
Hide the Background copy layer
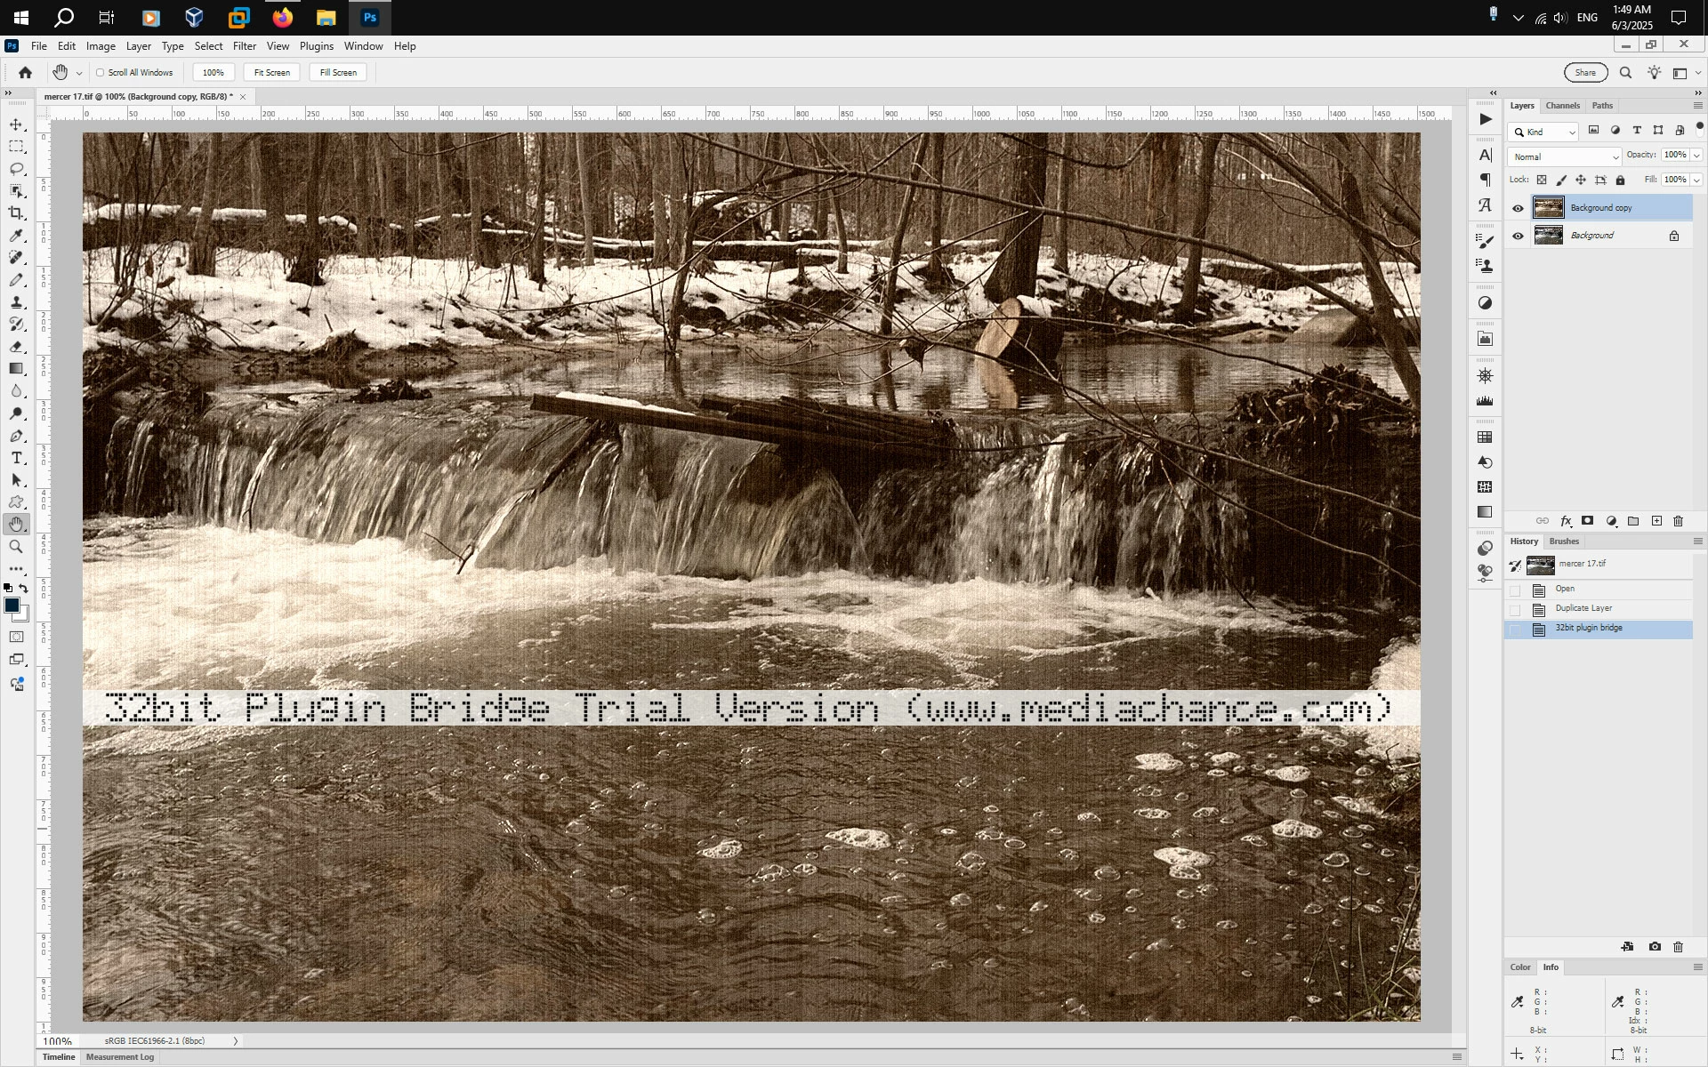tap(1518, 208)
